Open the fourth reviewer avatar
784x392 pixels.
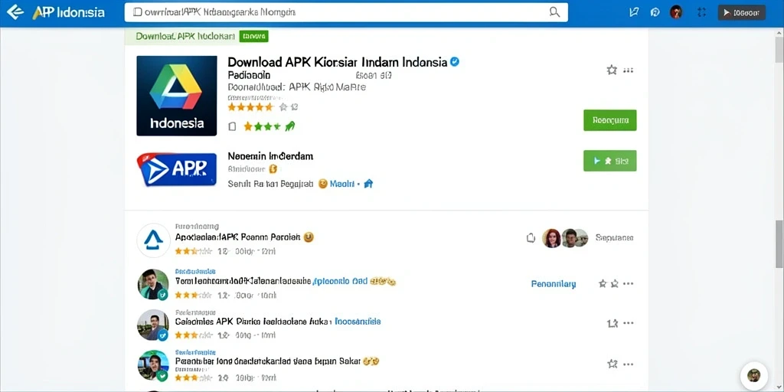point(153,365)
